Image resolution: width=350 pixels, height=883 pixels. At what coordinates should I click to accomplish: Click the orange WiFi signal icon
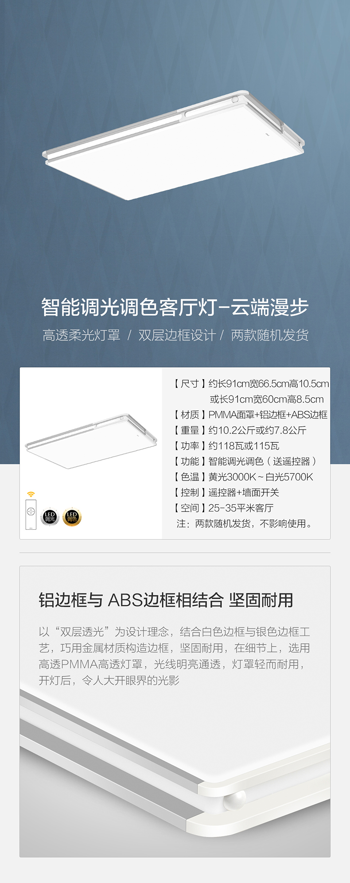click(31, 494)
